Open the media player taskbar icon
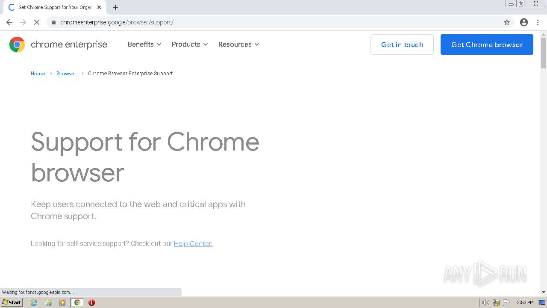Image resolution: width=547 pixels, height=308 pixels. click(x=63, y=302)
